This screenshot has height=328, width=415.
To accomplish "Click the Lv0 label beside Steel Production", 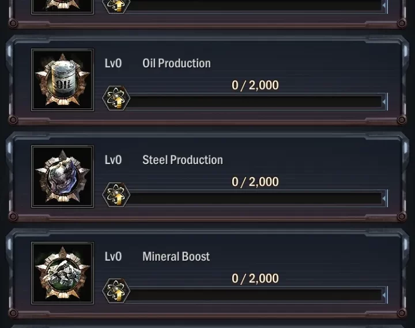I will (113, 160).
